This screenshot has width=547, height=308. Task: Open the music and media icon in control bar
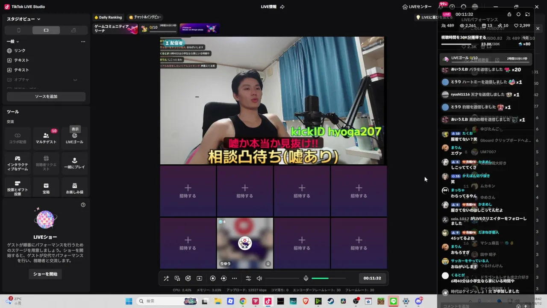(177, 278)
